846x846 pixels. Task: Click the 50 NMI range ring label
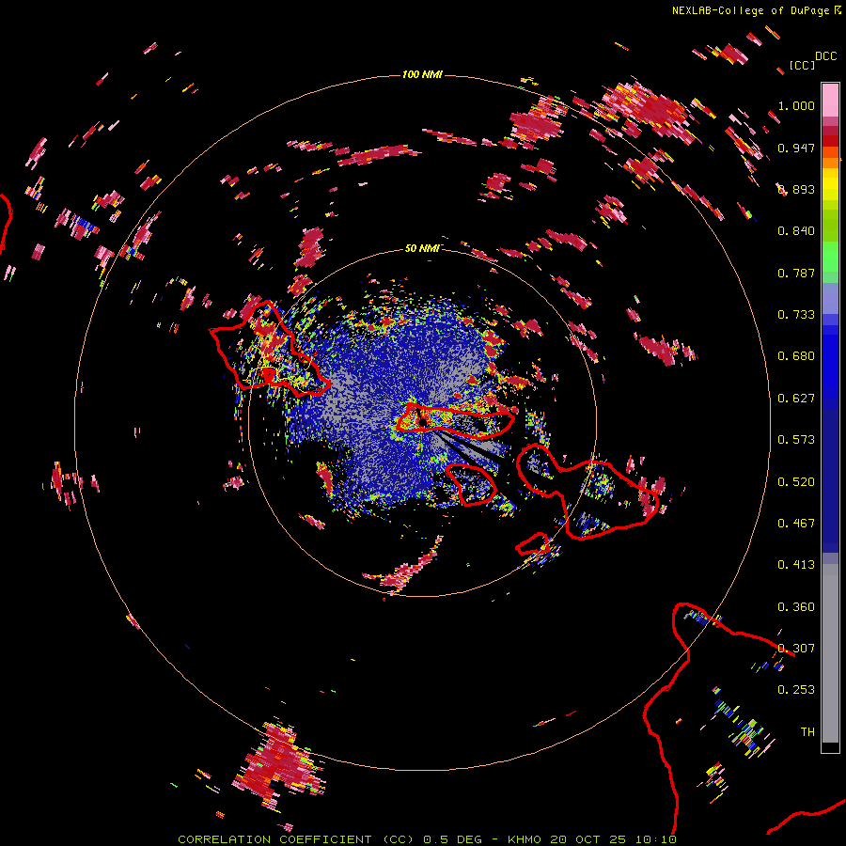(x=422, y=248)
